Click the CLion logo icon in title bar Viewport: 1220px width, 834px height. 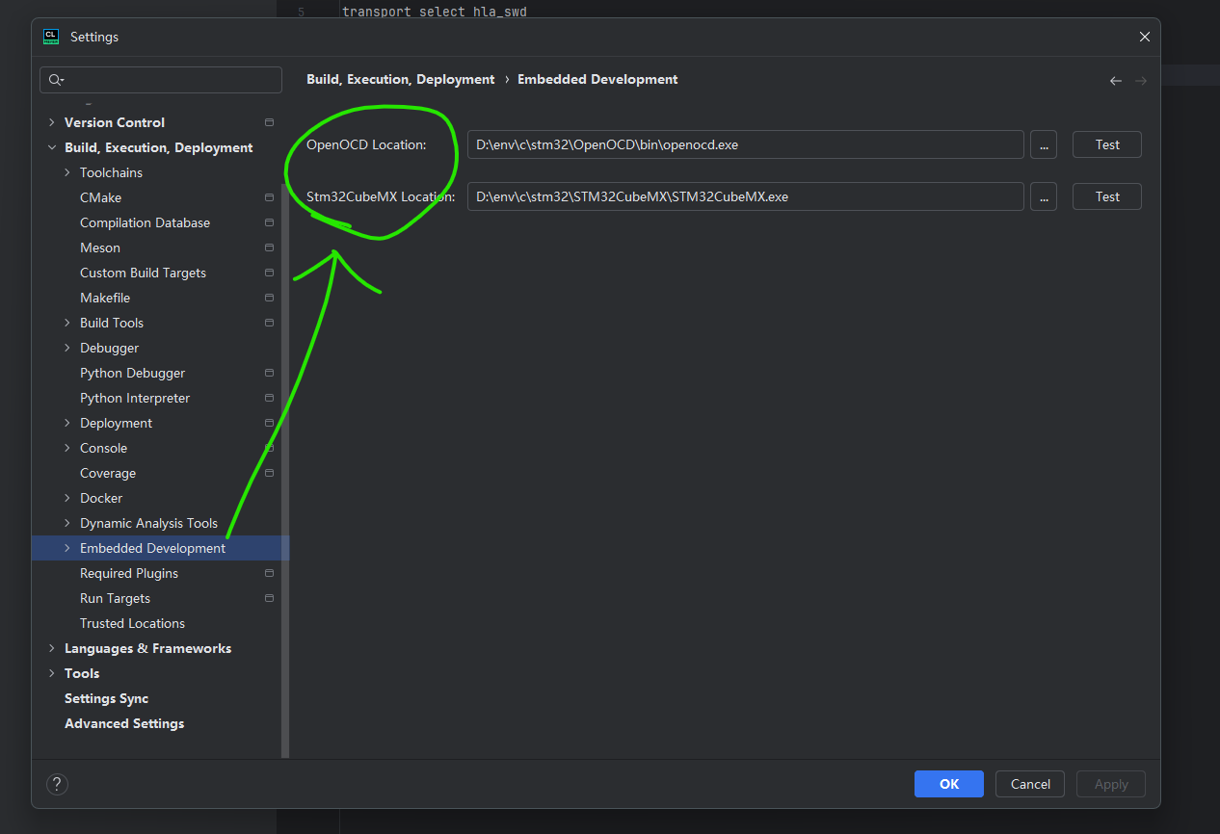click(51, 37)
